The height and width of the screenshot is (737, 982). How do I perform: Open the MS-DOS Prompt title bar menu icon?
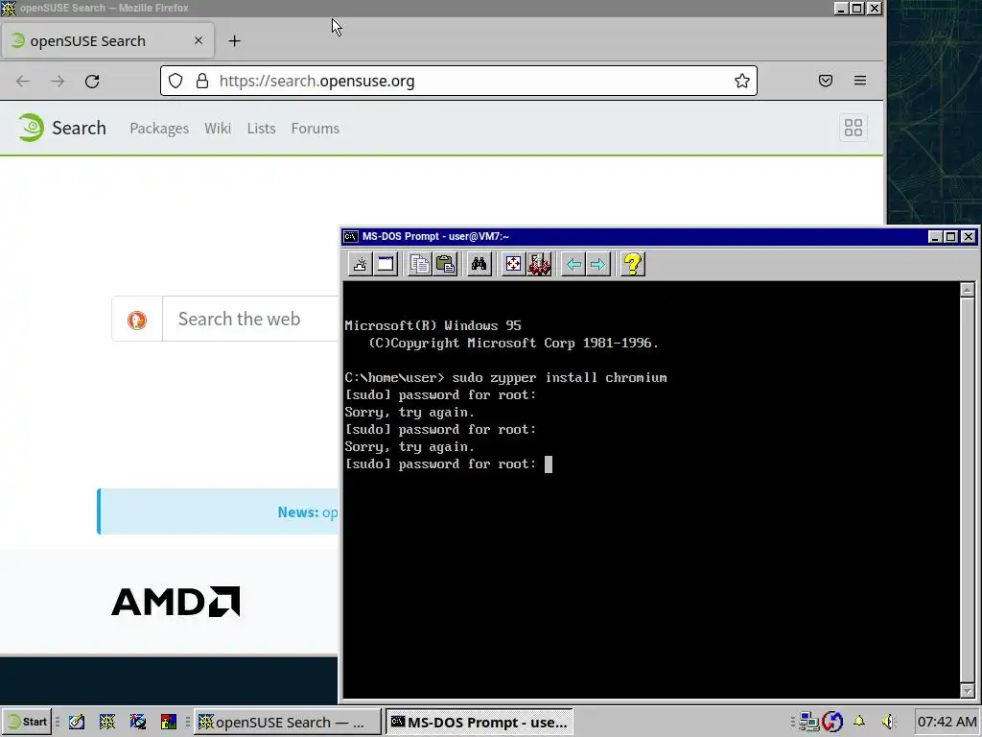pyautogui.click(x=351, y=236)
